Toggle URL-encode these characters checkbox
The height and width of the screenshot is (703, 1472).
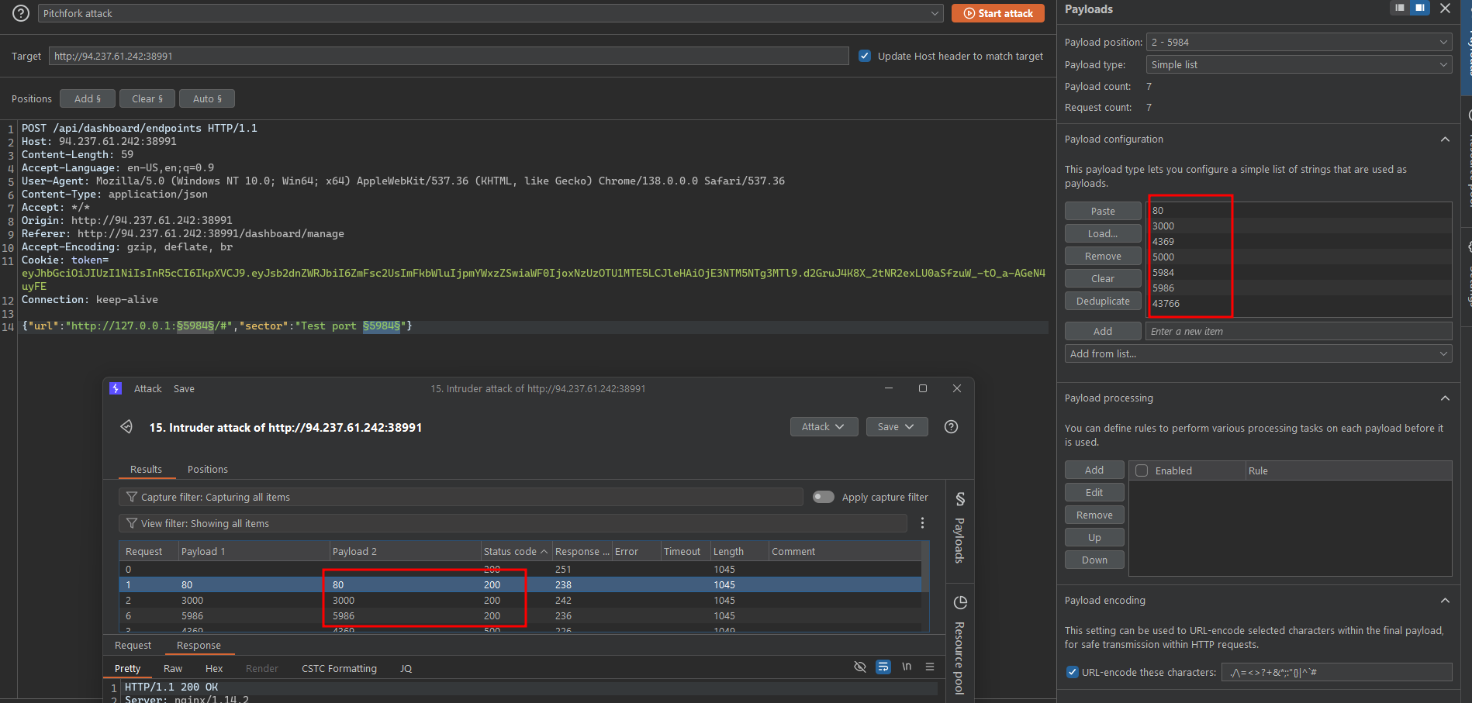point(1073,672)
